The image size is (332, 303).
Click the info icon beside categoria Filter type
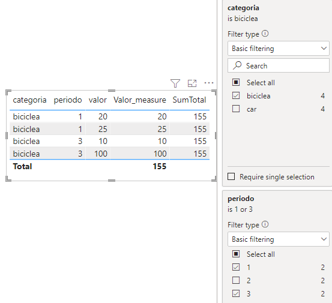click(265, 34)
